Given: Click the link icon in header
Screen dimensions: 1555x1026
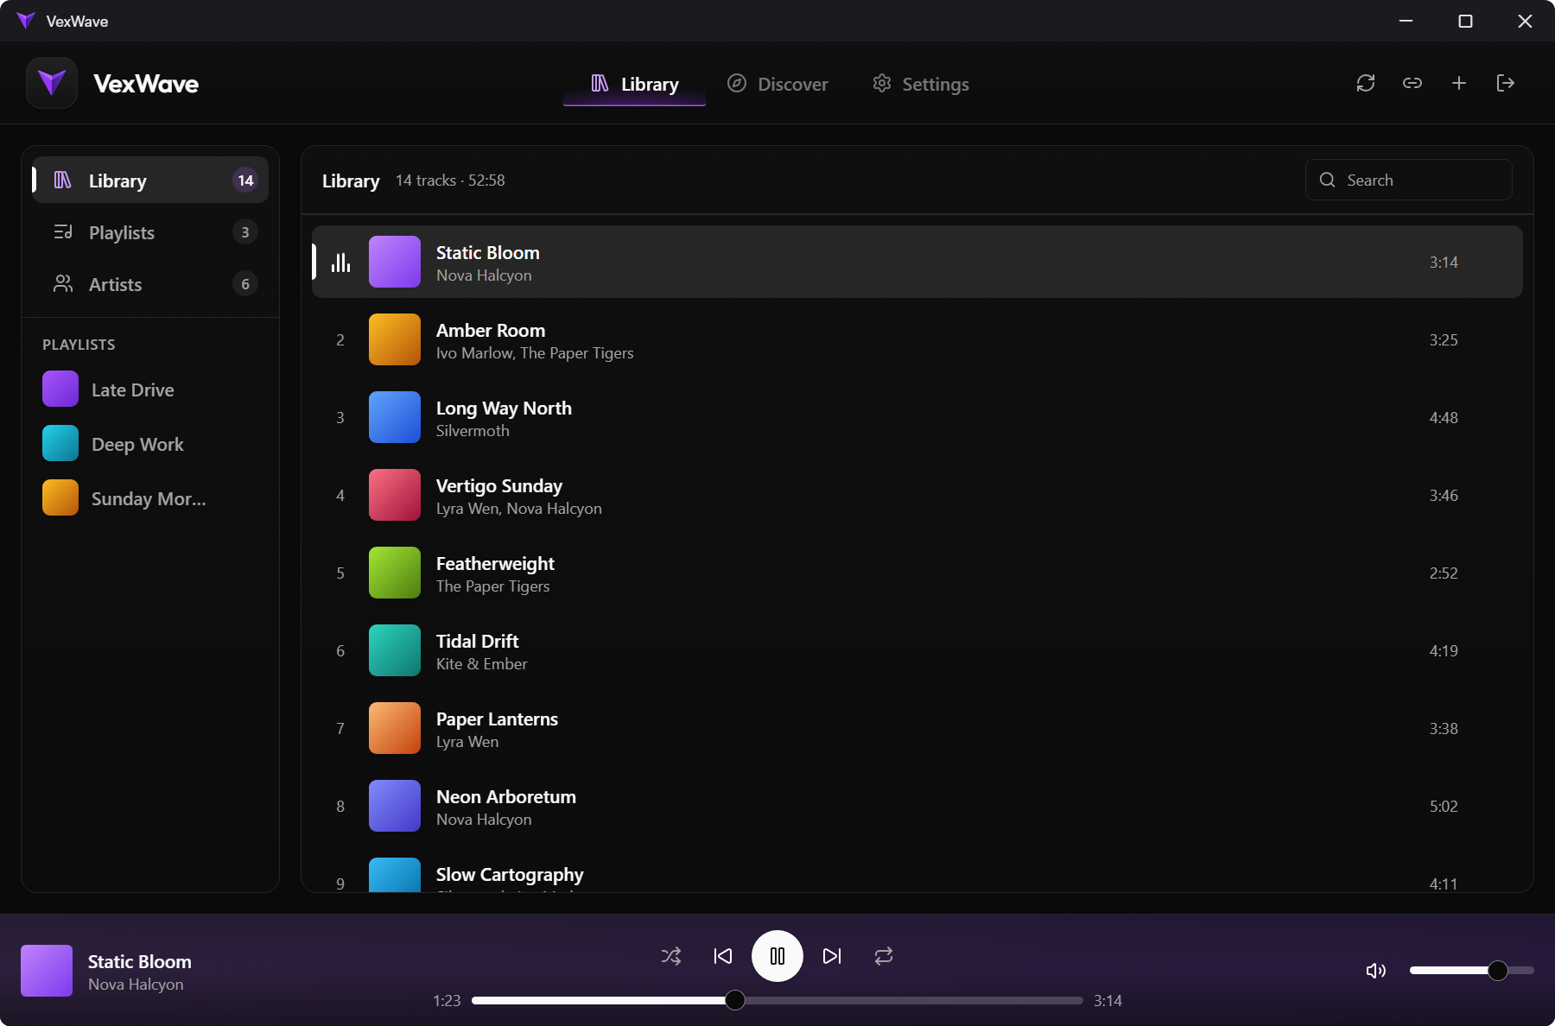Looking at the screenshot, I should pos(1412,83).
